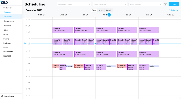Open Select coaches dropdown

[x=146, y=4]
